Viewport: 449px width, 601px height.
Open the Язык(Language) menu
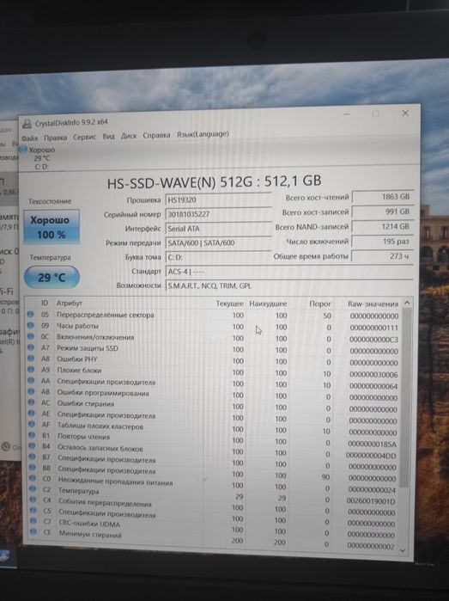[x=203, y=134]
